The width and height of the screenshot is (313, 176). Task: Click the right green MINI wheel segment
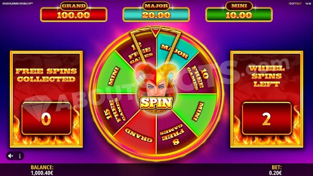coord(198,111)
